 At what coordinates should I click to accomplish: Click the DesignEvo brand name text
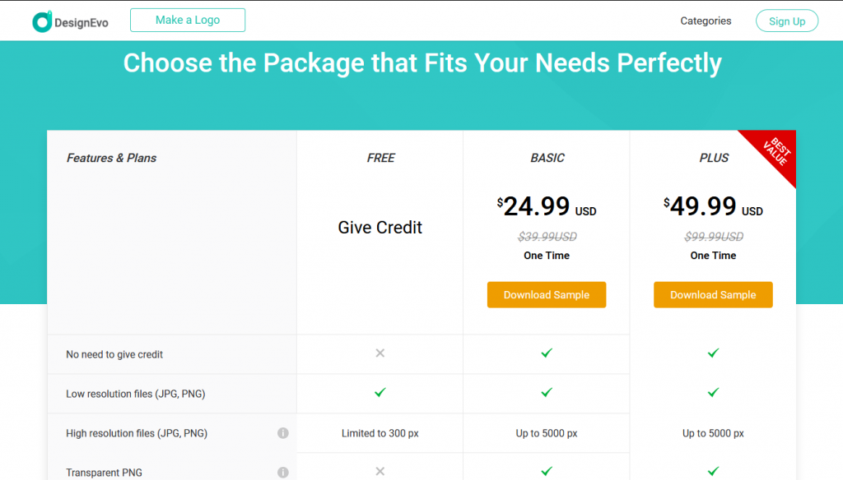click(x=82, y=22)
